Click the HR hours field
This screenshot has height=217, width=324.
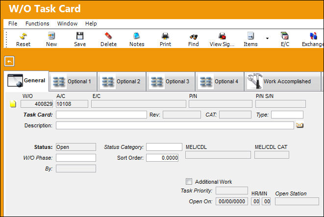click(x=255, y=201)
